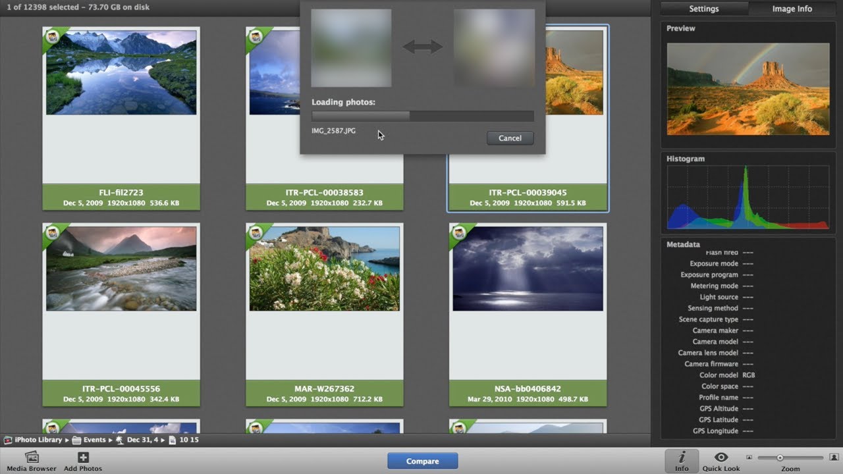Open Dec 31, 4 in the path bar

[x=142, y=440]
